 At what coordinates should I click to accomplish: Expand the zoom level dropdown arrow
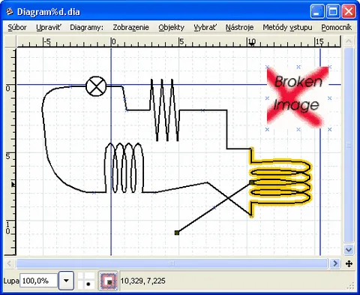pyautogui.click(x=66, y=281)
